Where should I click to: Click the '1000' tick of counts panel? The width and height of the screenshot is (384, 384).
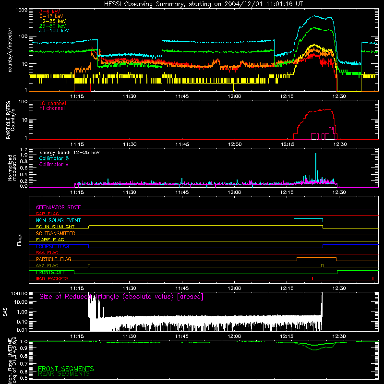point(21,10)
